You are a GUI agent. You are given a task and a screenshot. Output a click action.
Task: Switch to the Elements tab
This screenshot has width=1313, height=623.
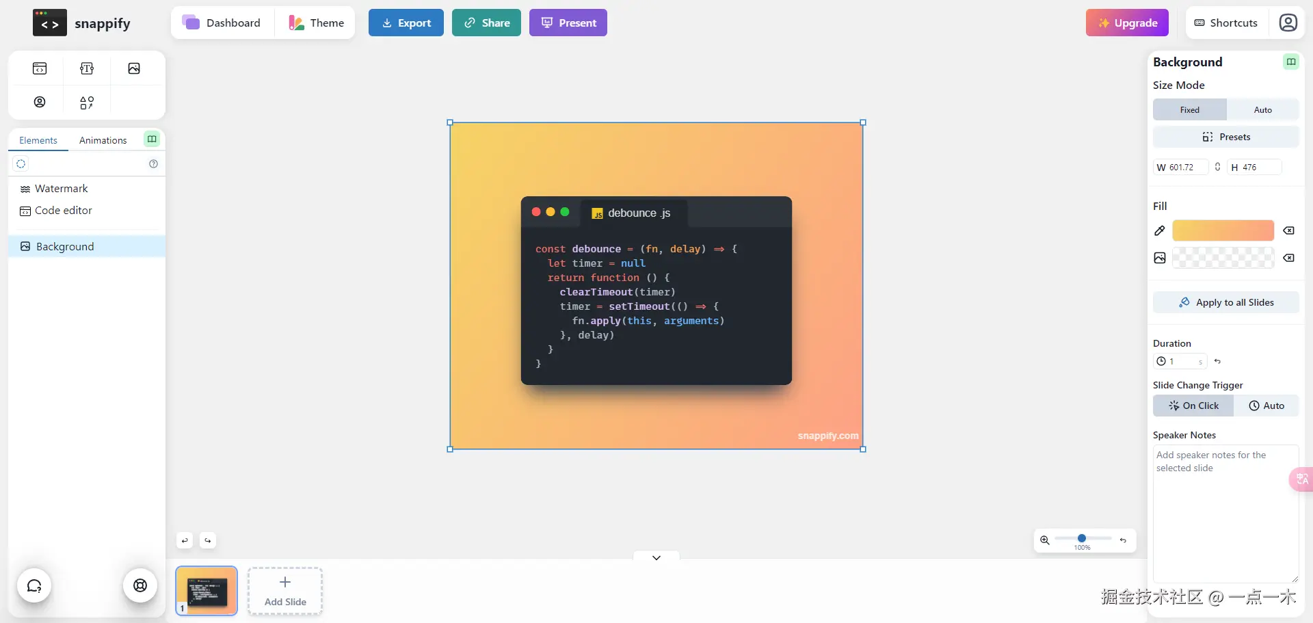tap(38, 140)
